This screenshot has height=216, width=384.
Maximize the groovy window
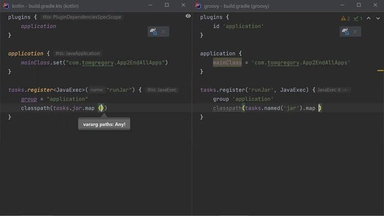(359, 5)
